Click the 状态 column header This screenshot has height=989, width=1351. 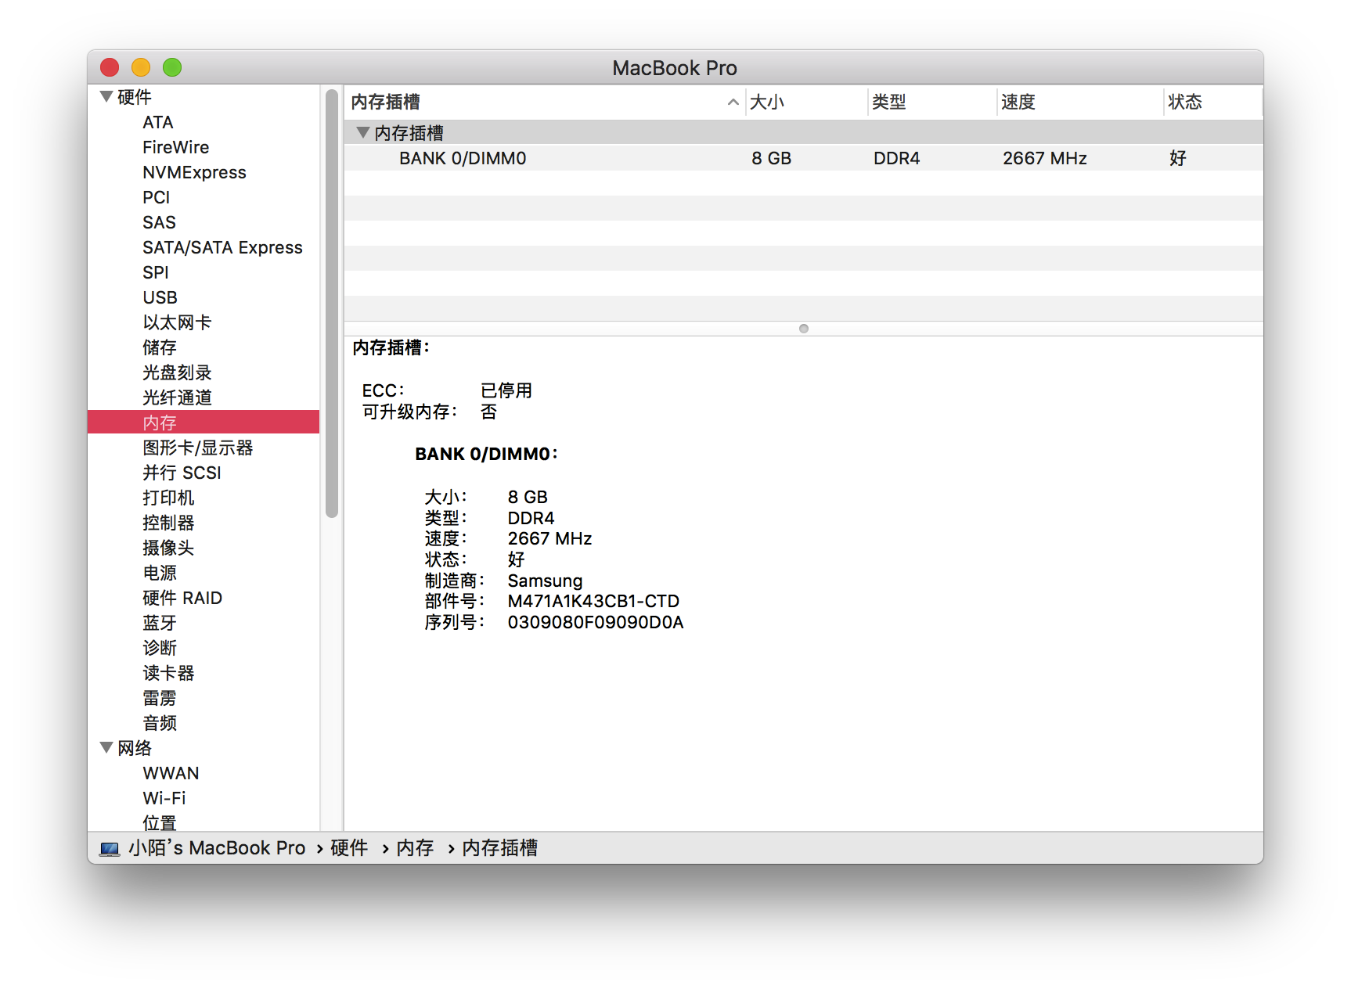(x=1212, y=102)
